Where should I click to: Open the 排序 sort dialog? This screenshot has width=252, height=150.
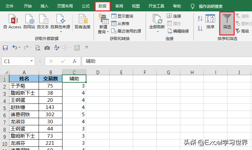pos(210,22)
